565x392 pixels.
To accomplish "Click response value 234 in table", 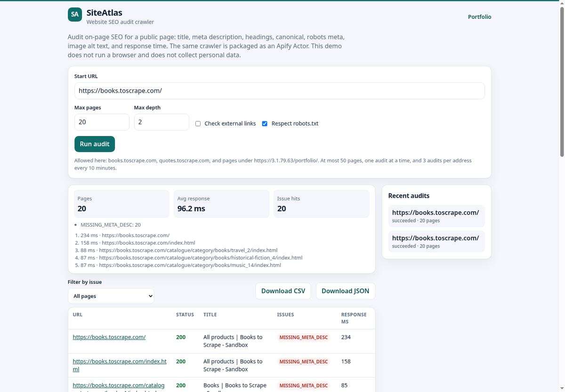I will pos(346,337).
